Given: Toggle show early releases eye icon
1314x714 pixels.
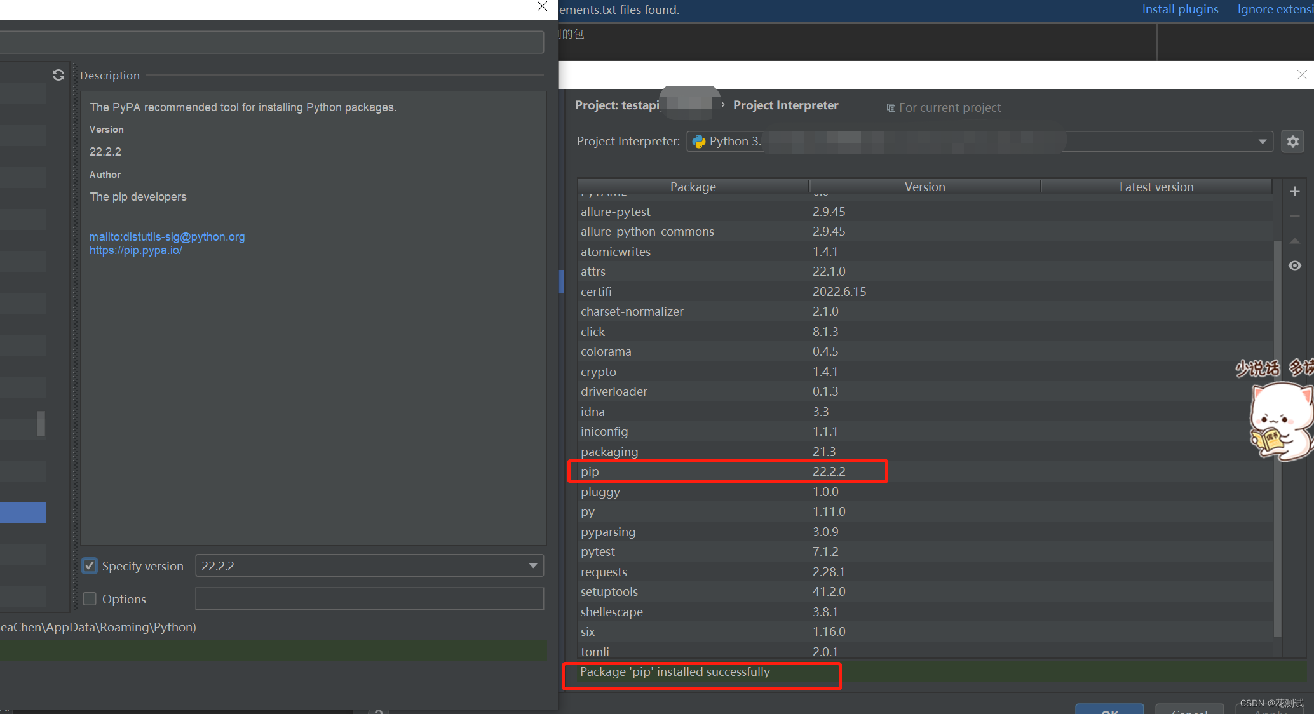Looking at the screenshot, I should coord(1295,266).
